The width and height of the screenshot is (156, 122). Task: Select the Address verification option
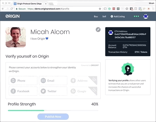pos(83,80)
